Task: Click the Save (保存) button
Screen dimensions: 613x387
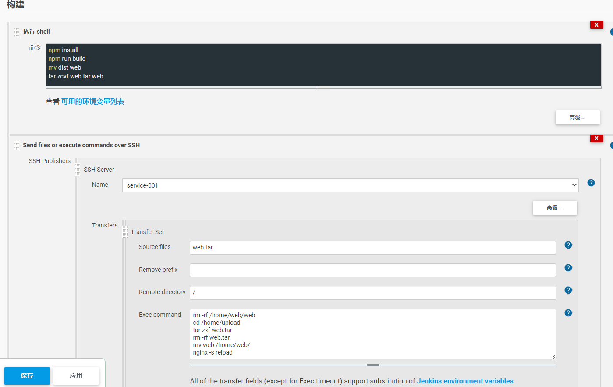Action: pos(27,376)
